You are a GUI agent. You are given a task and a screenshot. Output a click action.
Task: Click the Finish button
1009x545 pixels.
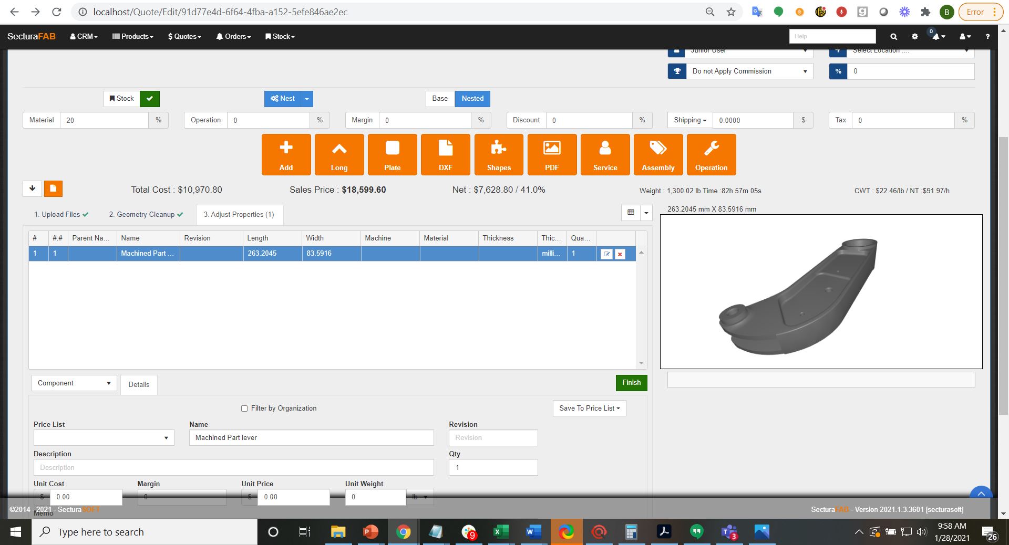[631, 383]
